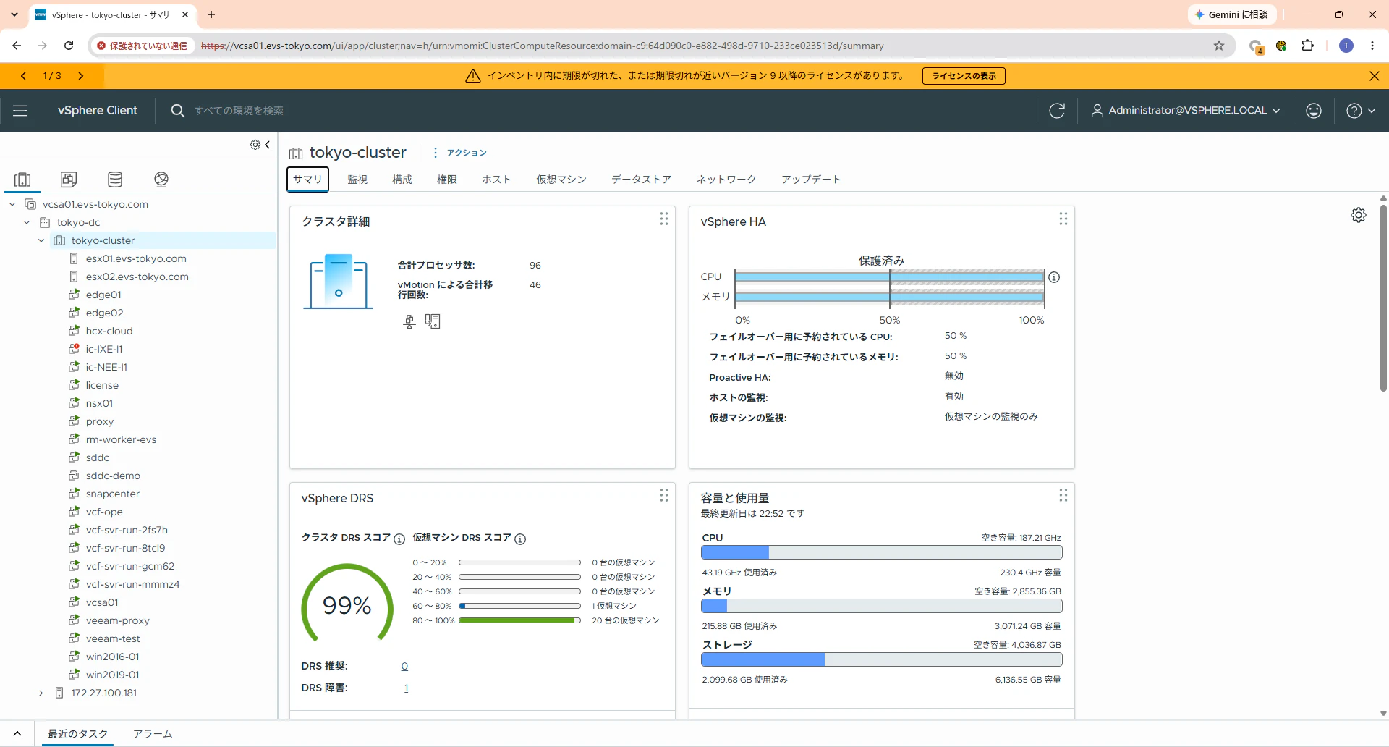Open the データストア tab

(x=642, y=180)
